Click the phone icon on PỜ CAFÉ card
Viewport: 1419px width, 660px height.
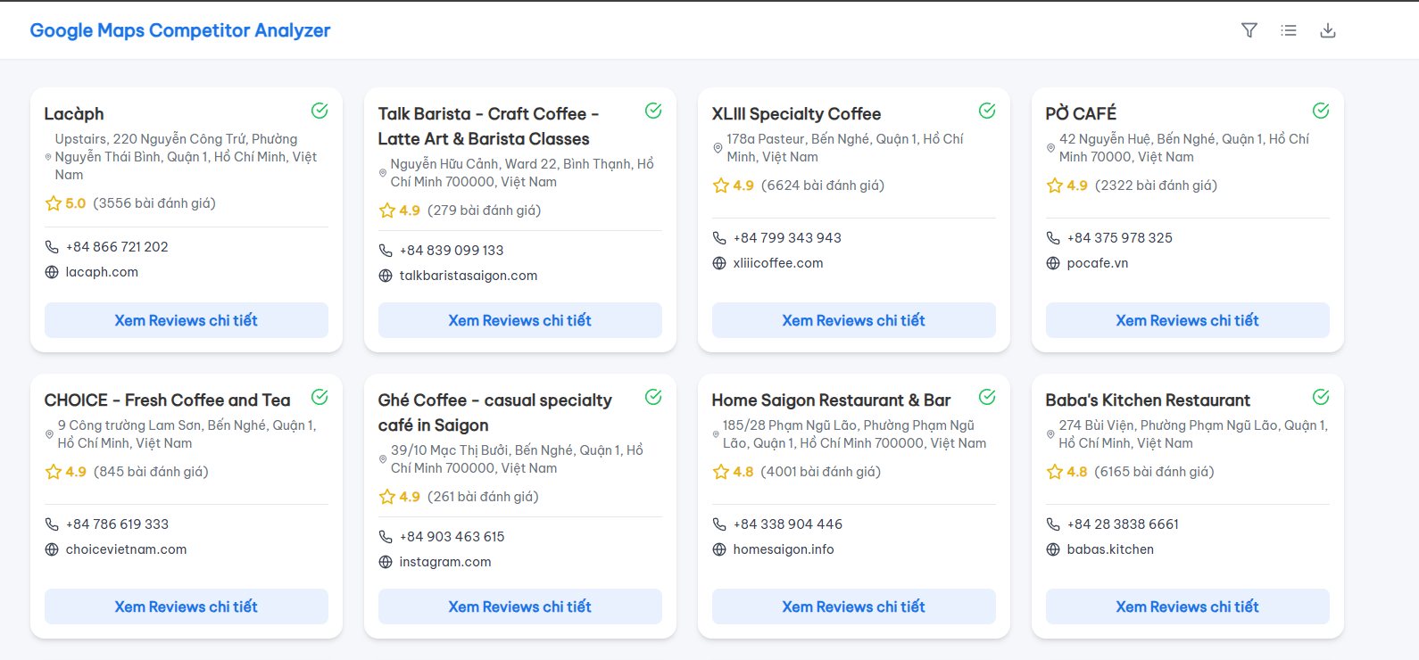click(x=1053, y=238)
